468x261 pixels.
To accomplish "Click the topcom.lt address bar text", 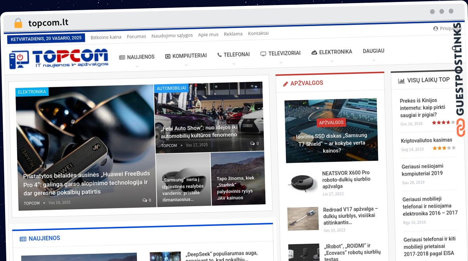I will 48,23.
